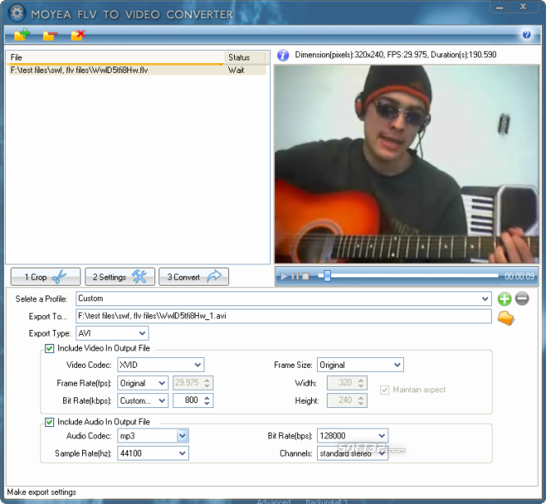Add a new profile with green plus
This screenshot has height=504, width=546.
pyautogui.click(x=504, y=299)
